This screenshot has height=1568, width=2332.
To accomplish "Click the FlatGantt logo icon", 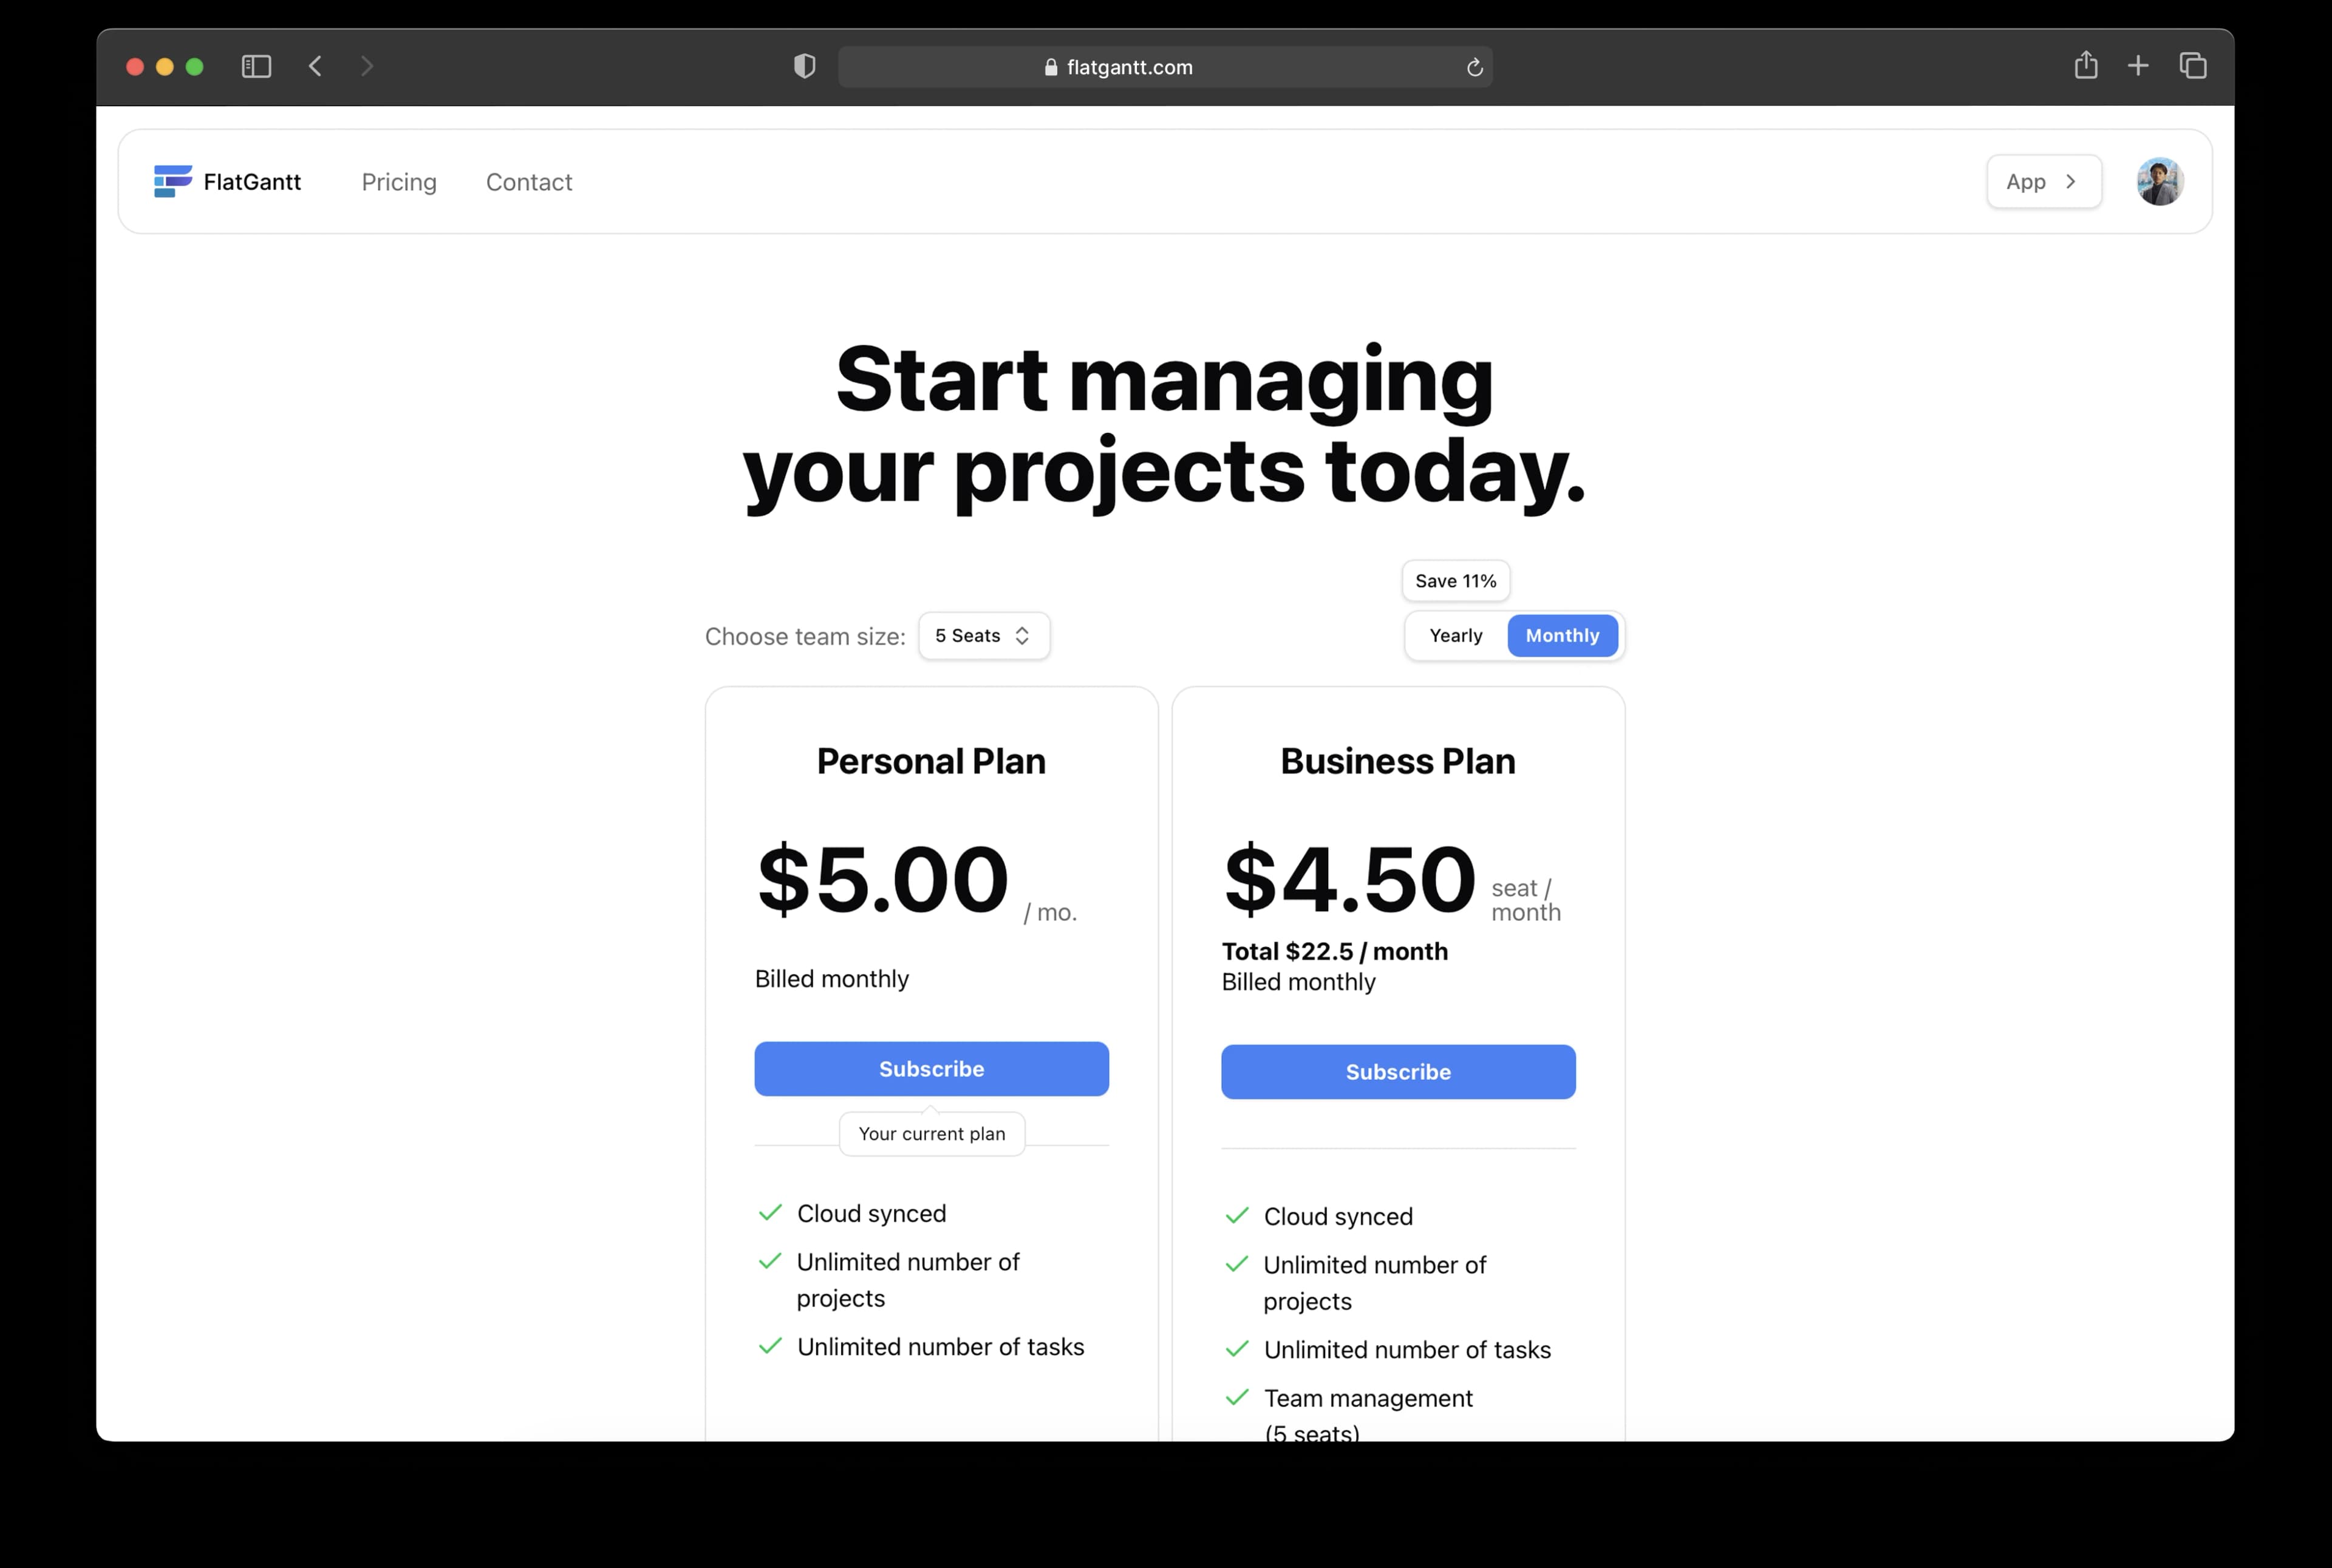I will pyautogui.click(x=172, y=181).
